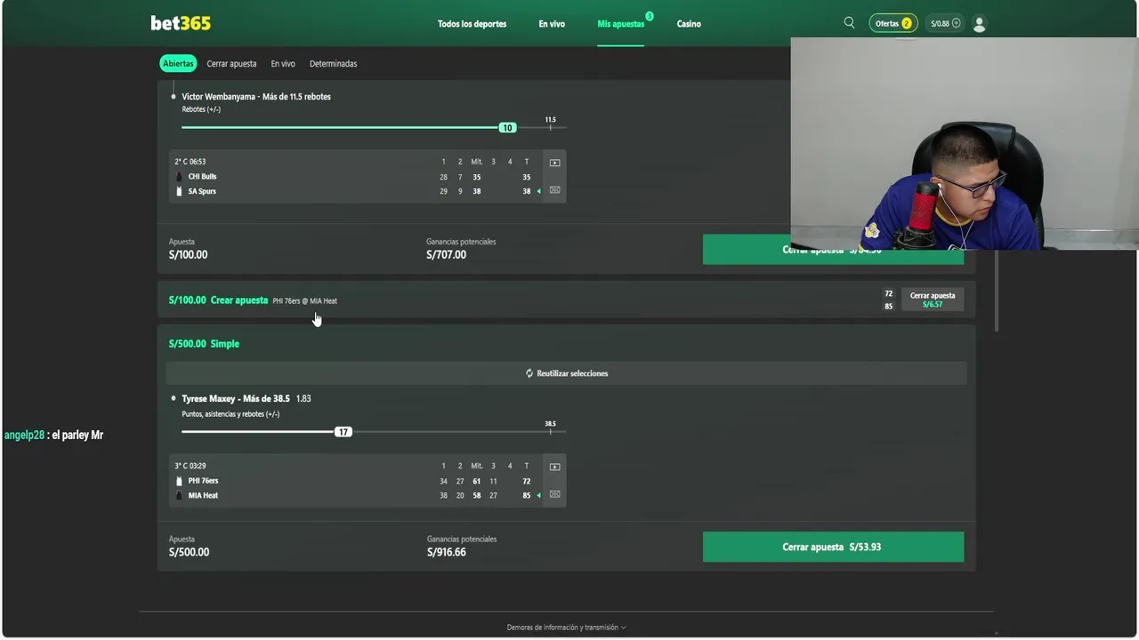Switch to the En vivo bets filter tab
The image size is (1139, 640).
(x=283, y=64)
